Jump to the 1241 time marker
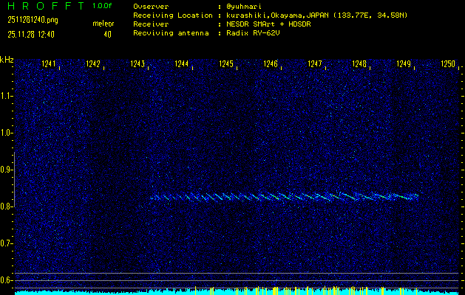The width and height of the screenshot is (465, 295). (x=49, y=65)
